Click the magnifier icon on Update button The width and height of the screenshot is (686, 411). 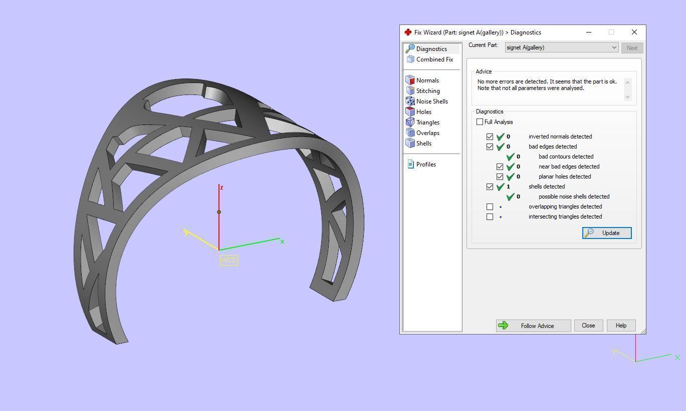pos(589,233)
